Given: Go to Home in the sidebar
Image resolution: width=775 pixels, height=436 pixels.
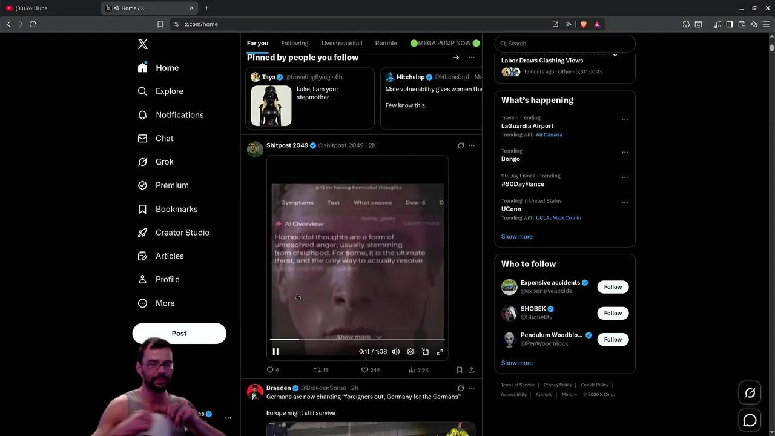Looking at the screenshot, I should [x=158, y=68].
